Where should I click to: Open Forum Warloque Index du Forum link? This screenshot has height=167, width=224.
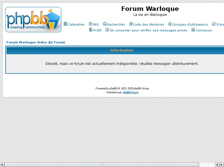[x=36, y=42]
